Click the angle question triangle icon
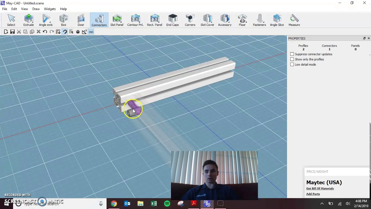 [84, 32]
